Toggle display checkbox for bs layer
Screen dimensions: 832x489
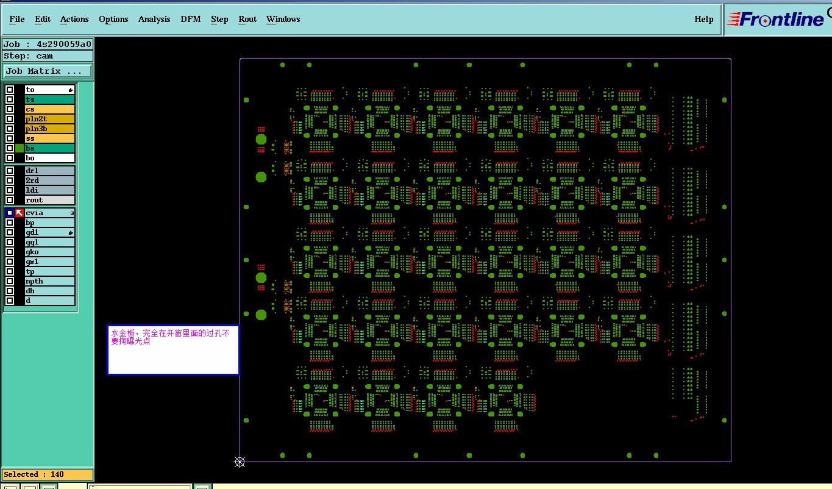10,148
